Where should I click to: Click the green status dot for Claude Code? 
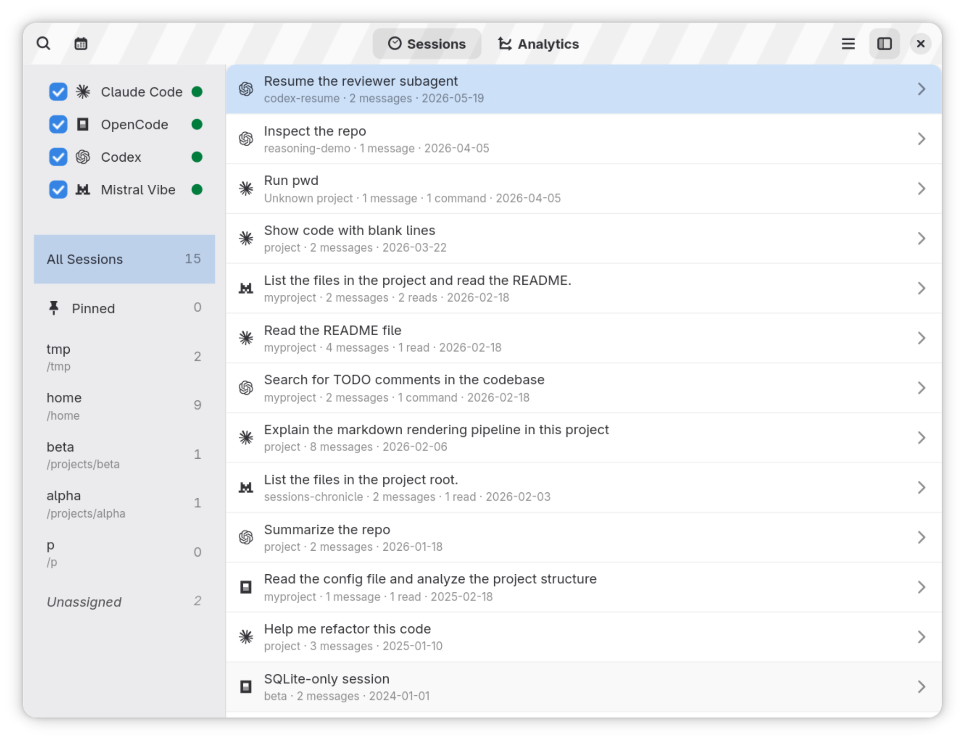197,92
